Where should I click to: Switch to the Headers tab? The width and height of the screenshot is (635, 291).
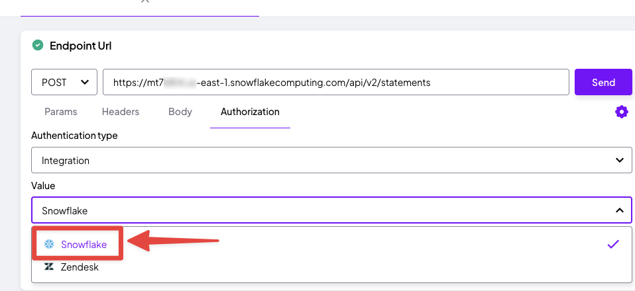pos(121,112)
